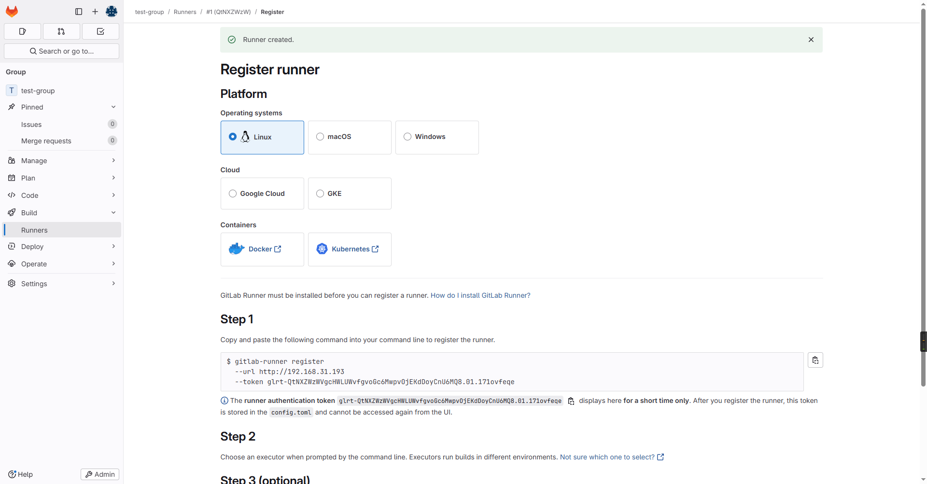927x484 pixels.
Task: Expand the Manage menu chevron
Action: pos(113,161)
